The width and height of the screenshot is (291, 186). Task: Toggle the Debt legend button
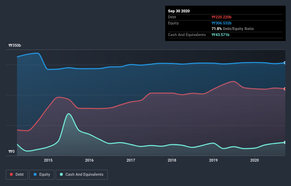click(x=17, y=175)
